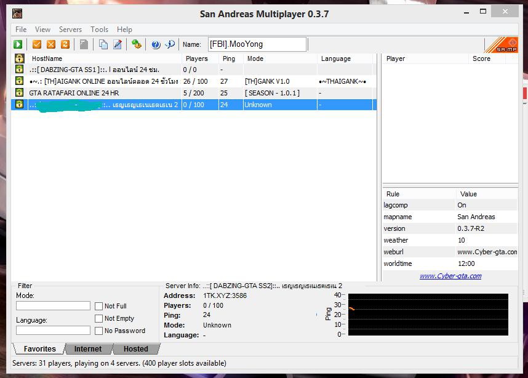This screenshot has height=378, width=528.
Task: Click the ping history graph
Action: pyautogui.click(x=428, y=315)
